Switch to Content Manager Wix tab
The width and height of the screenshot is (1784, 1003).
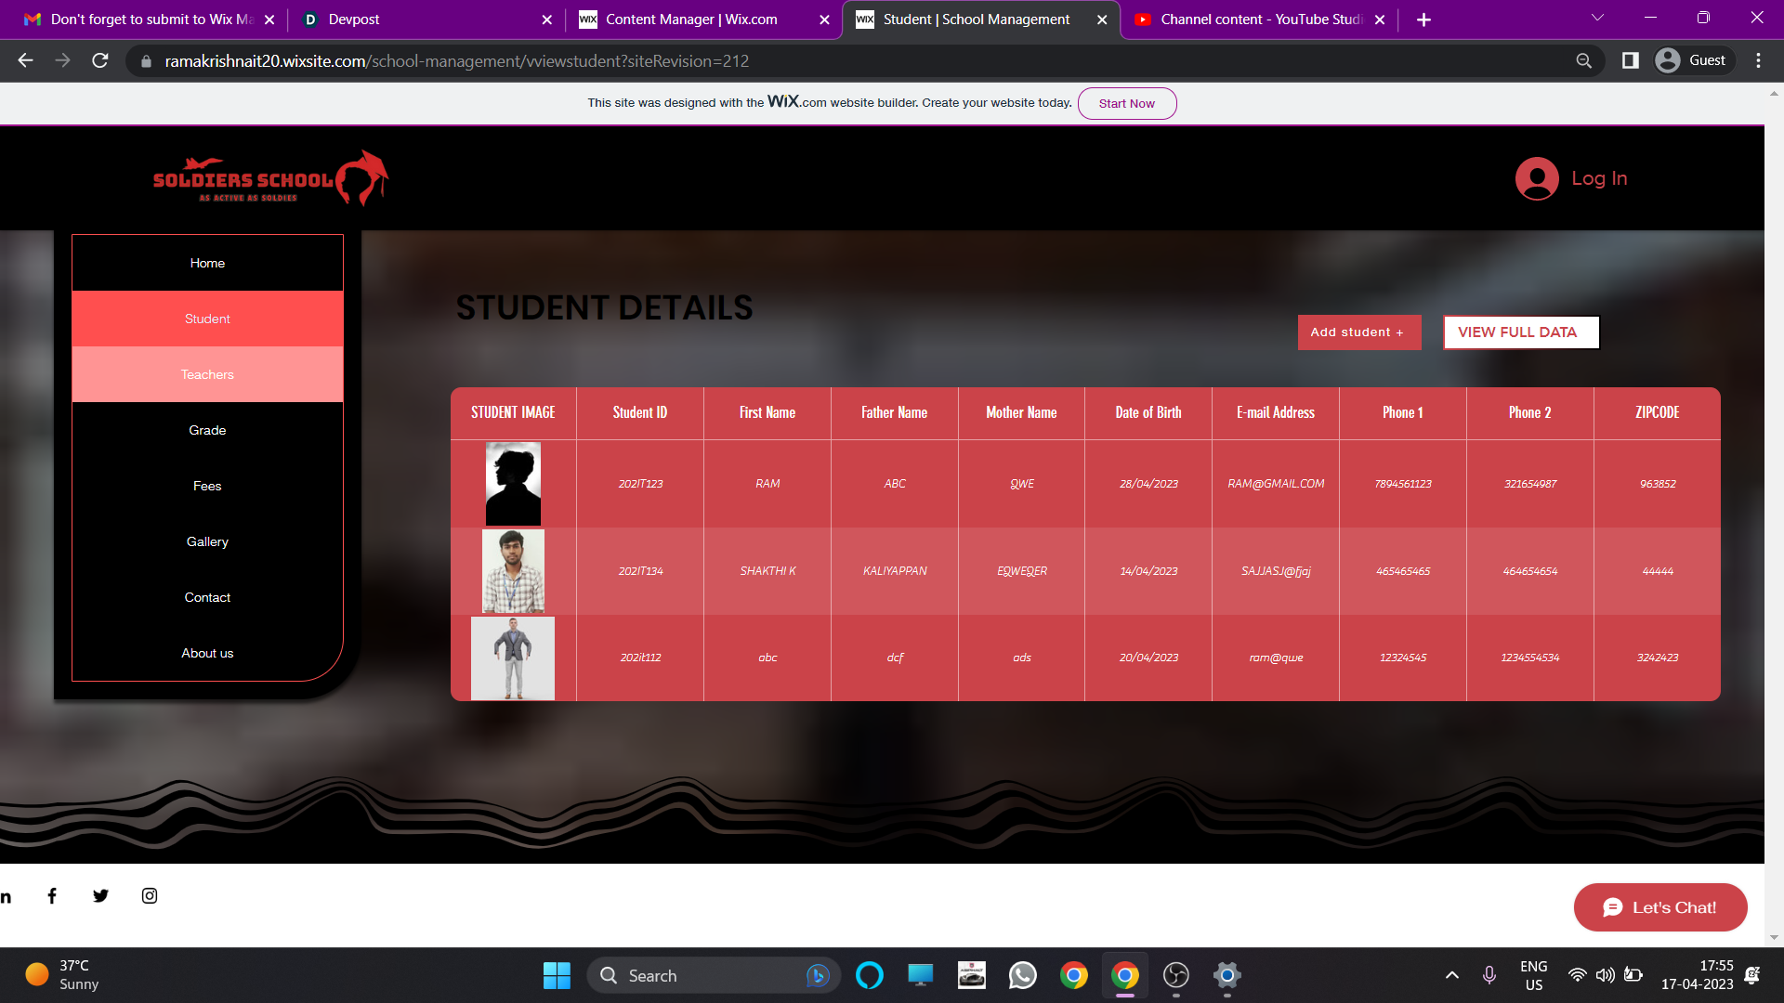691,20
